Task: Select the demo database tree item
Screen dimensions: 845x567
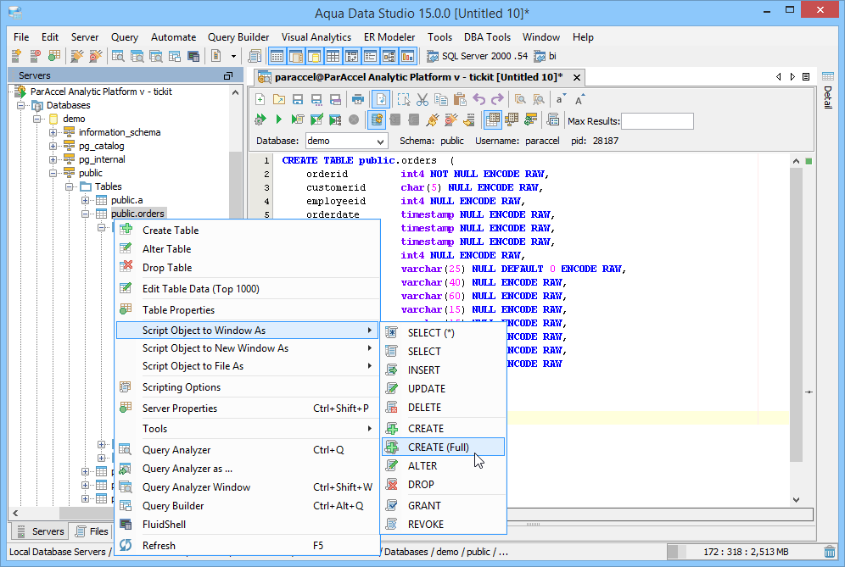Action: point(74,119)
